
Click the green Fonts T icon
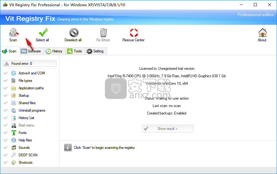coord(14,133)
